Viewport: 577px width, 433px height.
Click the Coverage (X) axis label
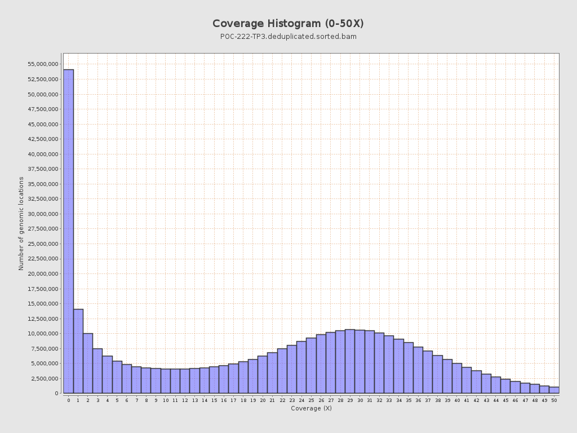click(311, 408)
